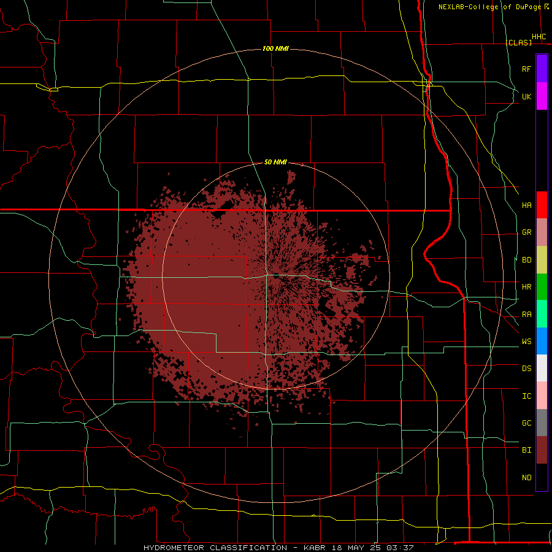Image resolution: width=552 pixels, height=552 pixels.
Task: Click the BD yellow legend swatch
Action: pyautogui.click(x=542, y=260)
